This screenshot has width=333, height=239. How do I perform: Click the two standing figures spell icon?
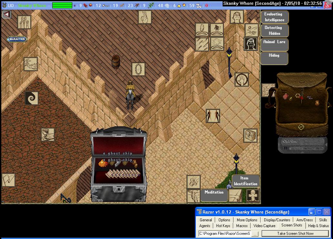coord(213,116)
